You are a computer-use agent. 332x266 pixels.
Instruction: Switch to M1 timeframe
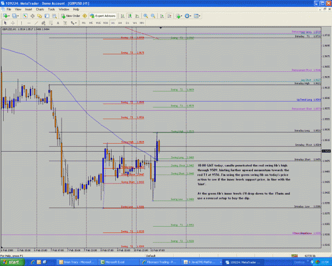[x=83, y=23]
